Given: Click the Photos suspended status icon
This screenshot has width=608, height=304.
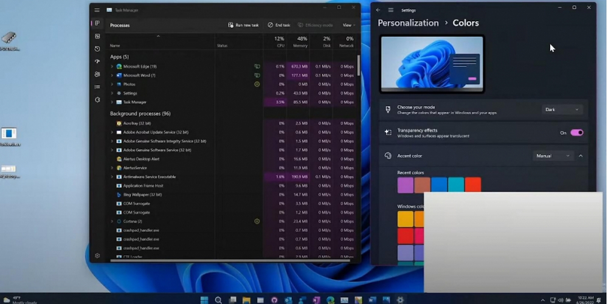Looking at the screenshot, I should [257, 84].
